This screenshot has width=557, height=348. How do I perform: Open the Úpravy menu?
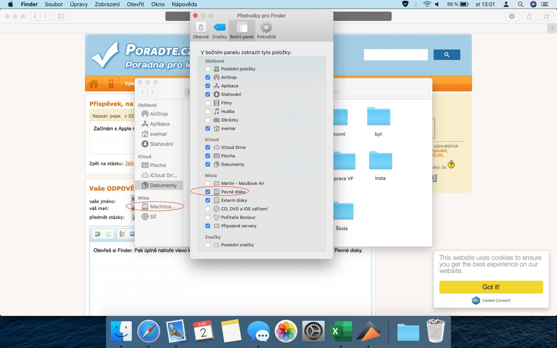tap(79, 4)
